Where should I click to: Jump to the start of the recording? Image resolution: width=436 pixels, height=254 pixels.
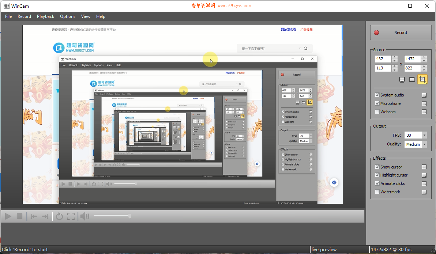[x=34, y=216]
